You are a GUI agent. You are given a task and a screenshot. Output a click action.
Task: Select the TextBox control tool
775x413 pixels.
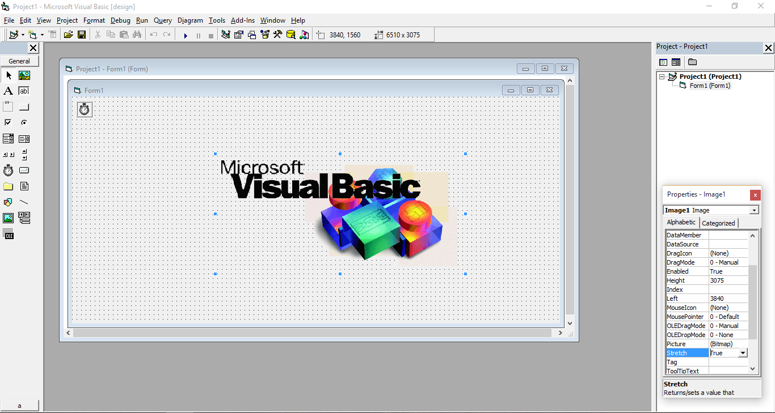click(x=24, y=91)
